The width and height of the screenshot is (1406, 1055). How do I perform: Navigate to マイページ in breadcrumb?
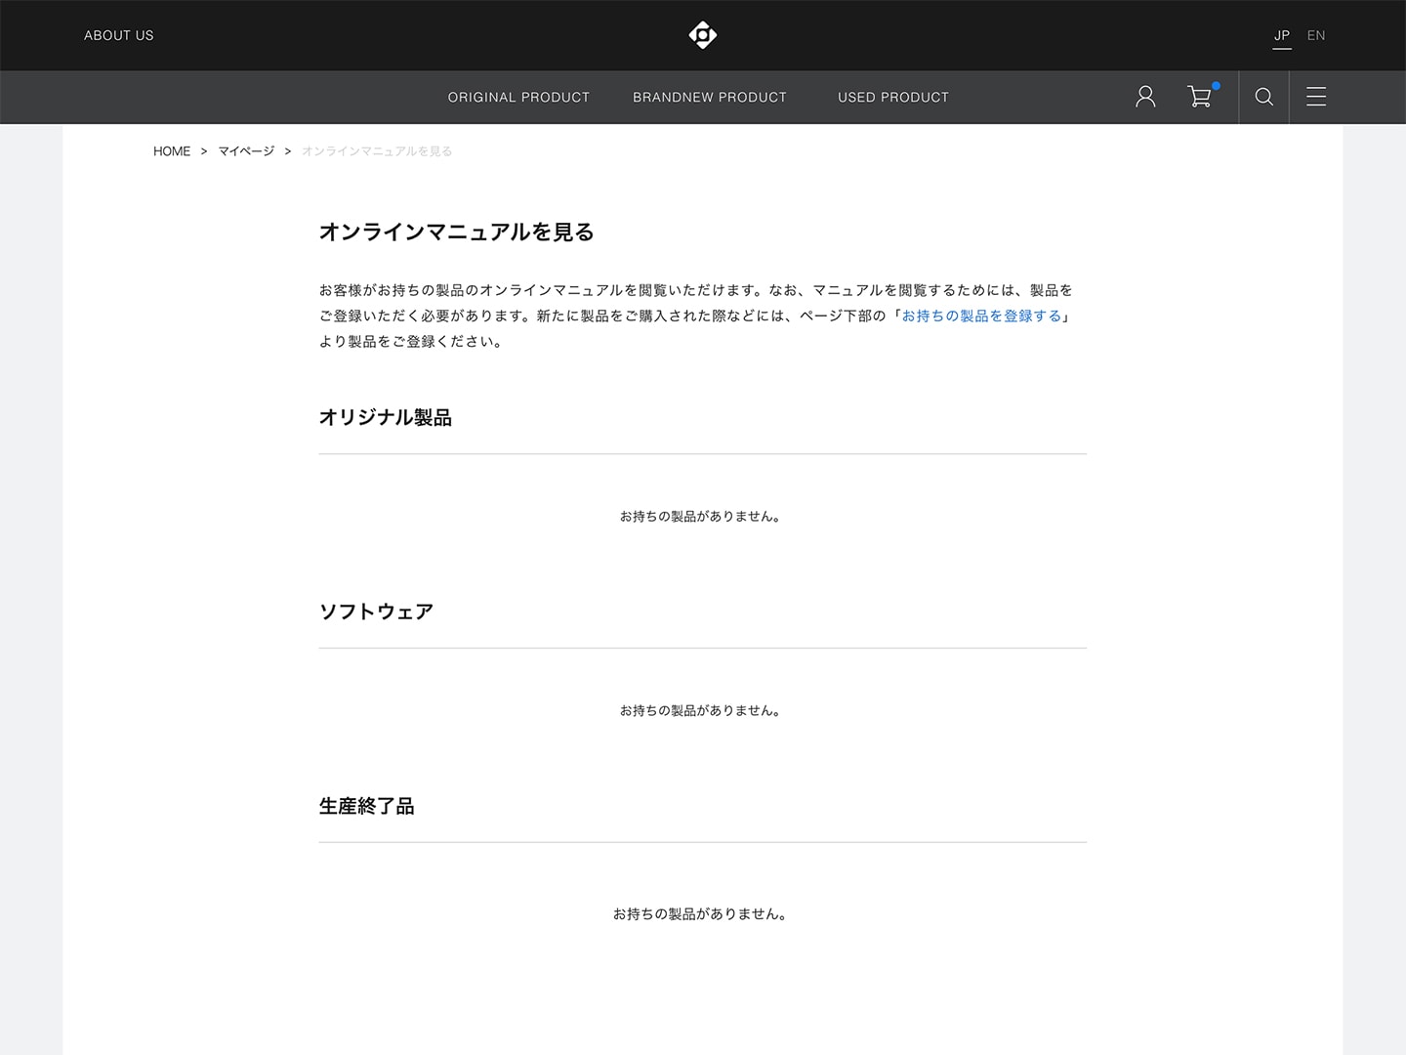(x=246, y=151)
